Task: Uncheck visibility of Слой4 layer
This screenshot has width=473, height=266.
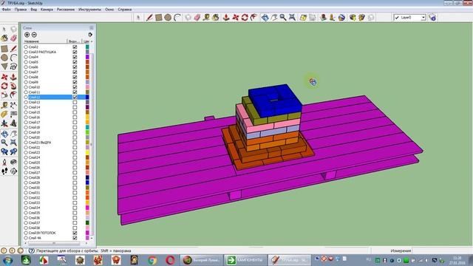Action: (x=75, y=57)
